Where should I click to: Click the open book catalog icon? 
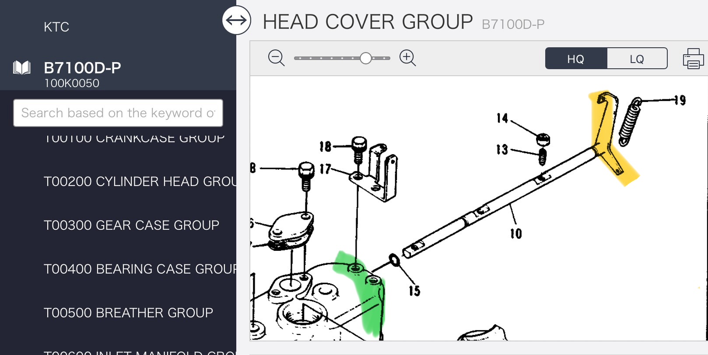click(22, 68)
